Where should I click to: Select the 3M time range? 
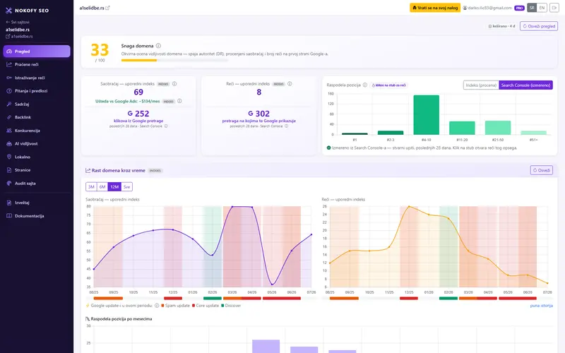[91, 186]
